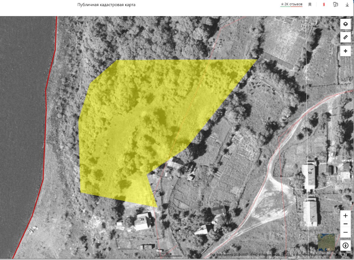This screenshot has width=354, height=260.
Task: Click the rectangle icon in bottom-right corner
Action: [349, 255]
